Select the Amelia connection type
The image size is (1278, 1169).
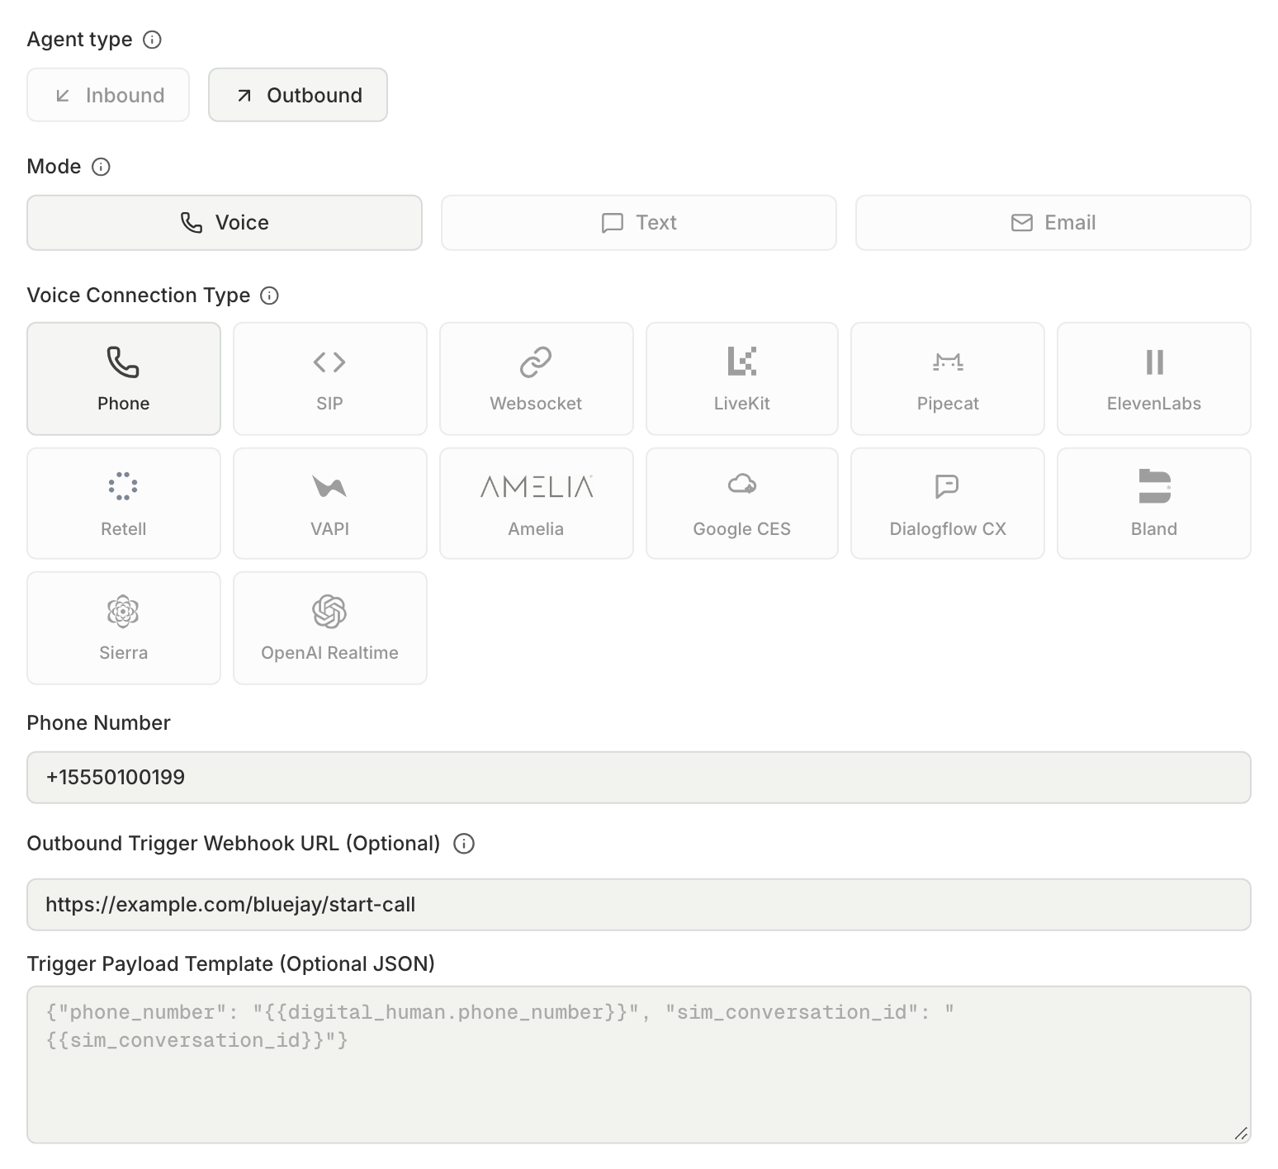point(537,504)
